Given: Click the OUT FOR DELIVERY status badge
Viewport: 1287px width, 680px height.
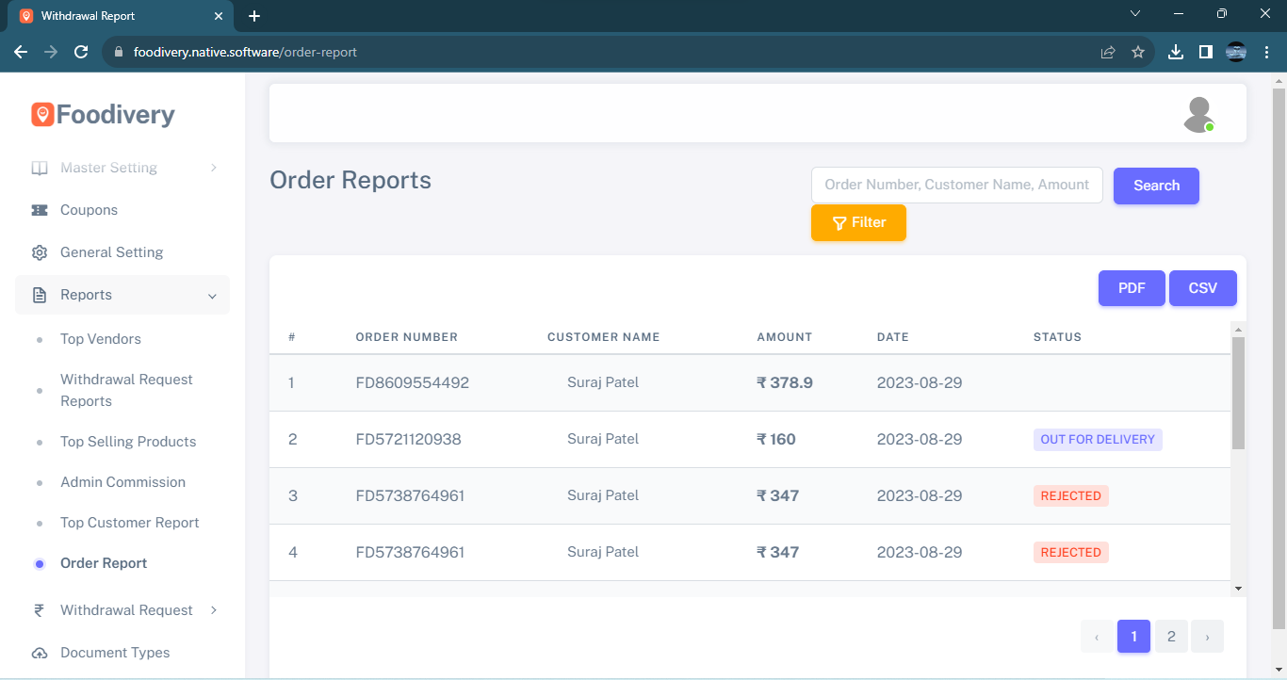Looking at the screenshot, I should click(x=1098, y=440).
